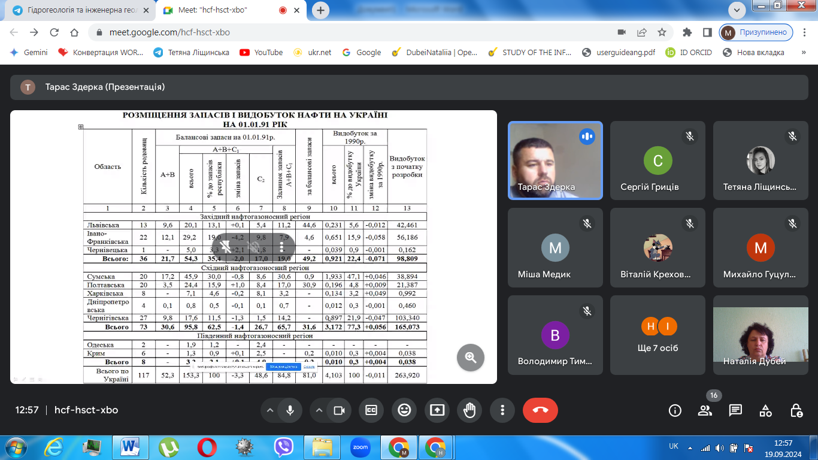Open the YouTube bookmark
The width and height of the screenshot is (818, 460).
pyautogui.click(x=261, y=52)
